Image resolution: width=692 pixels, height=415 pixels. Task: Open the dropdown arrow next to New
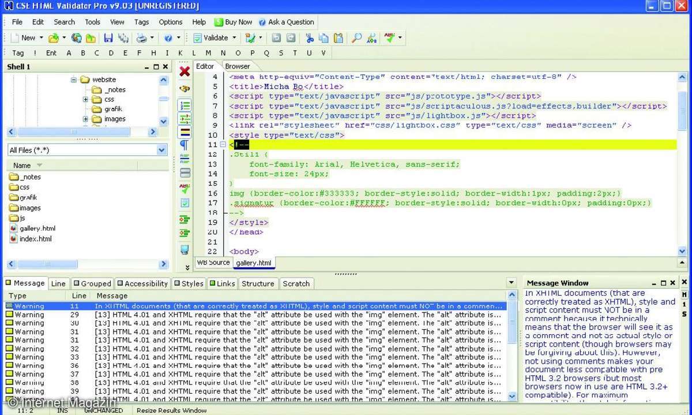click(x=40, y=38)
